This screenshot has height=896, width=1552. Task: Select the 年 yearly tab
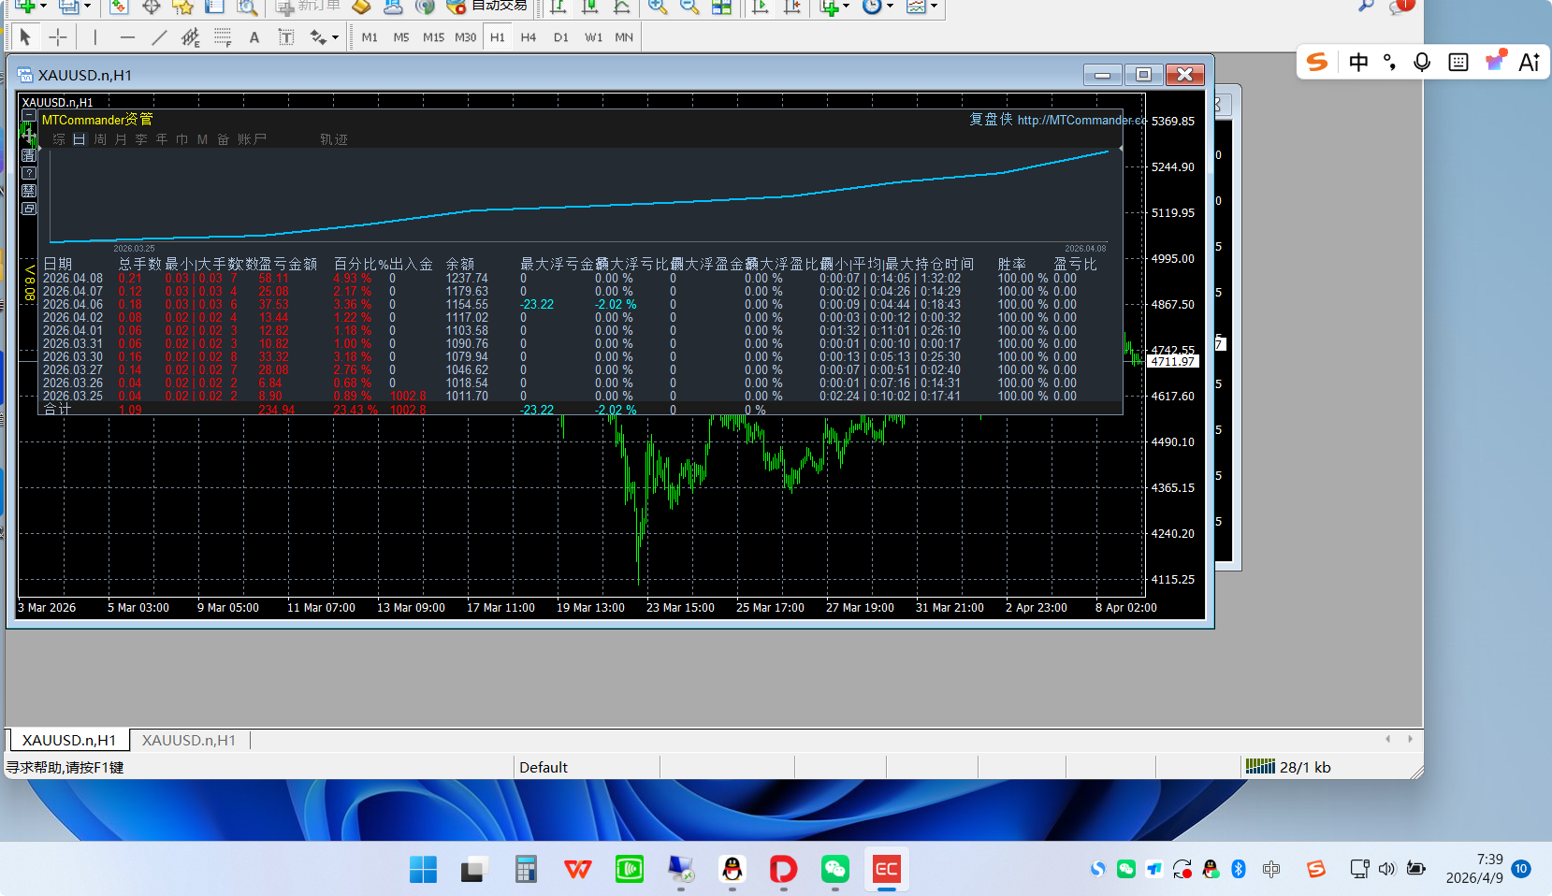tap(162, 139)
